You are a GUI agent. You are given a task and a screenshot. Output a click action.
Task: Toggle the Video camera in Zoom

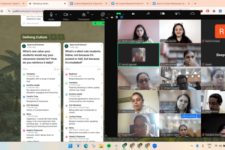66,14
